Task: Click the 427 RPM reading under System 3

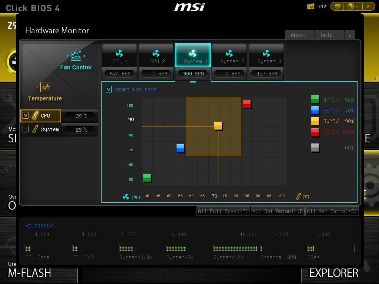Action: point(266,74)
